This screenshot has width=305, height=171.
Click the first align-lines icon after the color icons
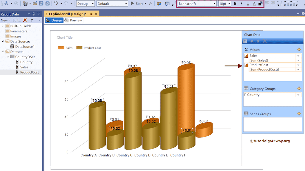(x=267, y=4)
